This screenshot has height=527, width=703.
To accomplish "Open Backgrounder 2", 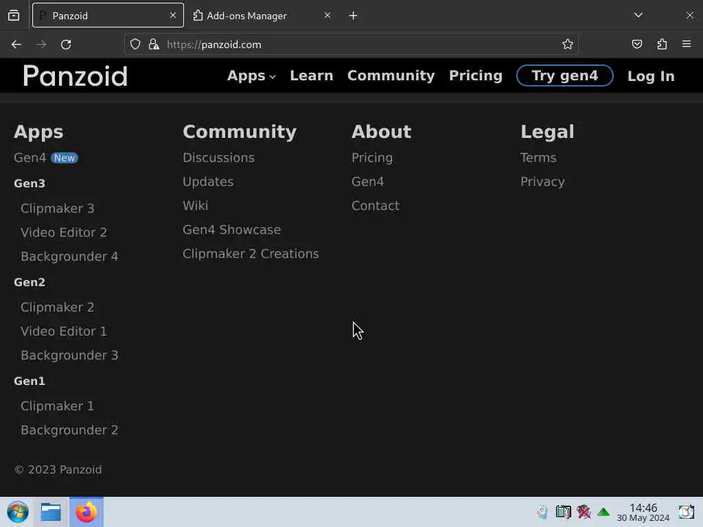I will (x=69, y=430).
